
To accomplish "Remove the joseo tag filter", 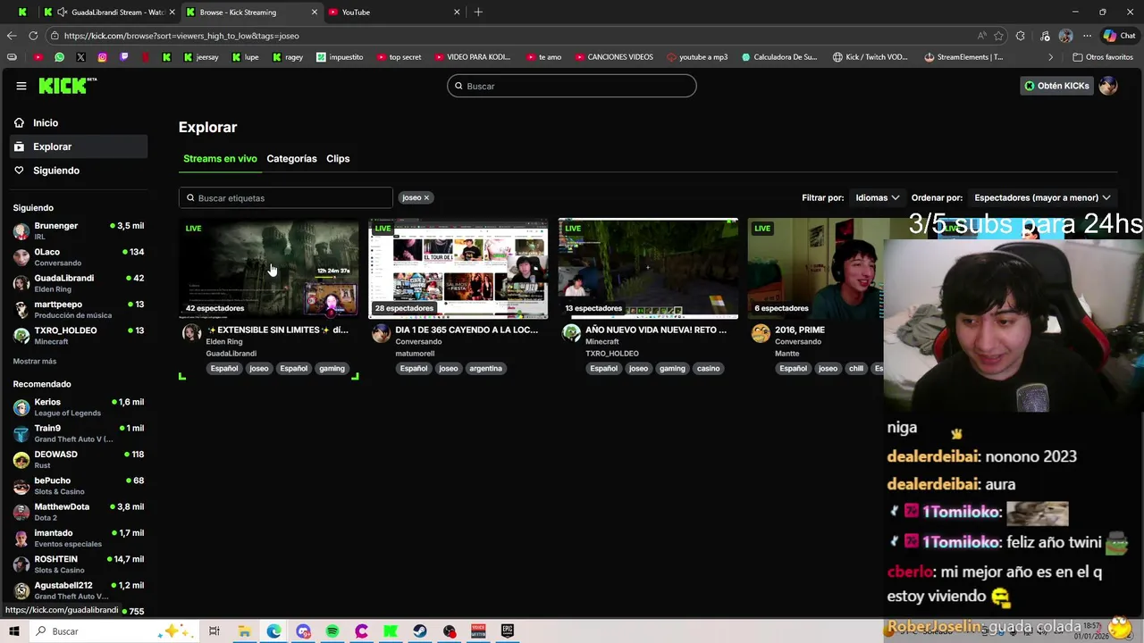I will point(426,197).
